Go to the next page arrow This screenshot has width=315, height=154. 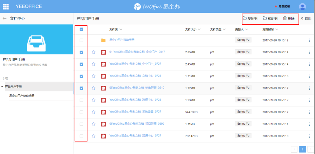(311, 149)
